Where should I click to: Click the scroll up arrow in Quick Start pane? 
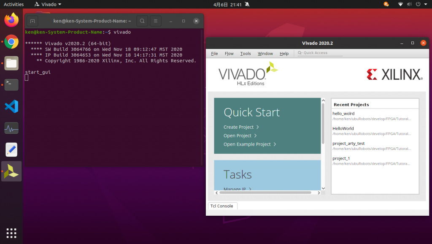pos(324,100)
